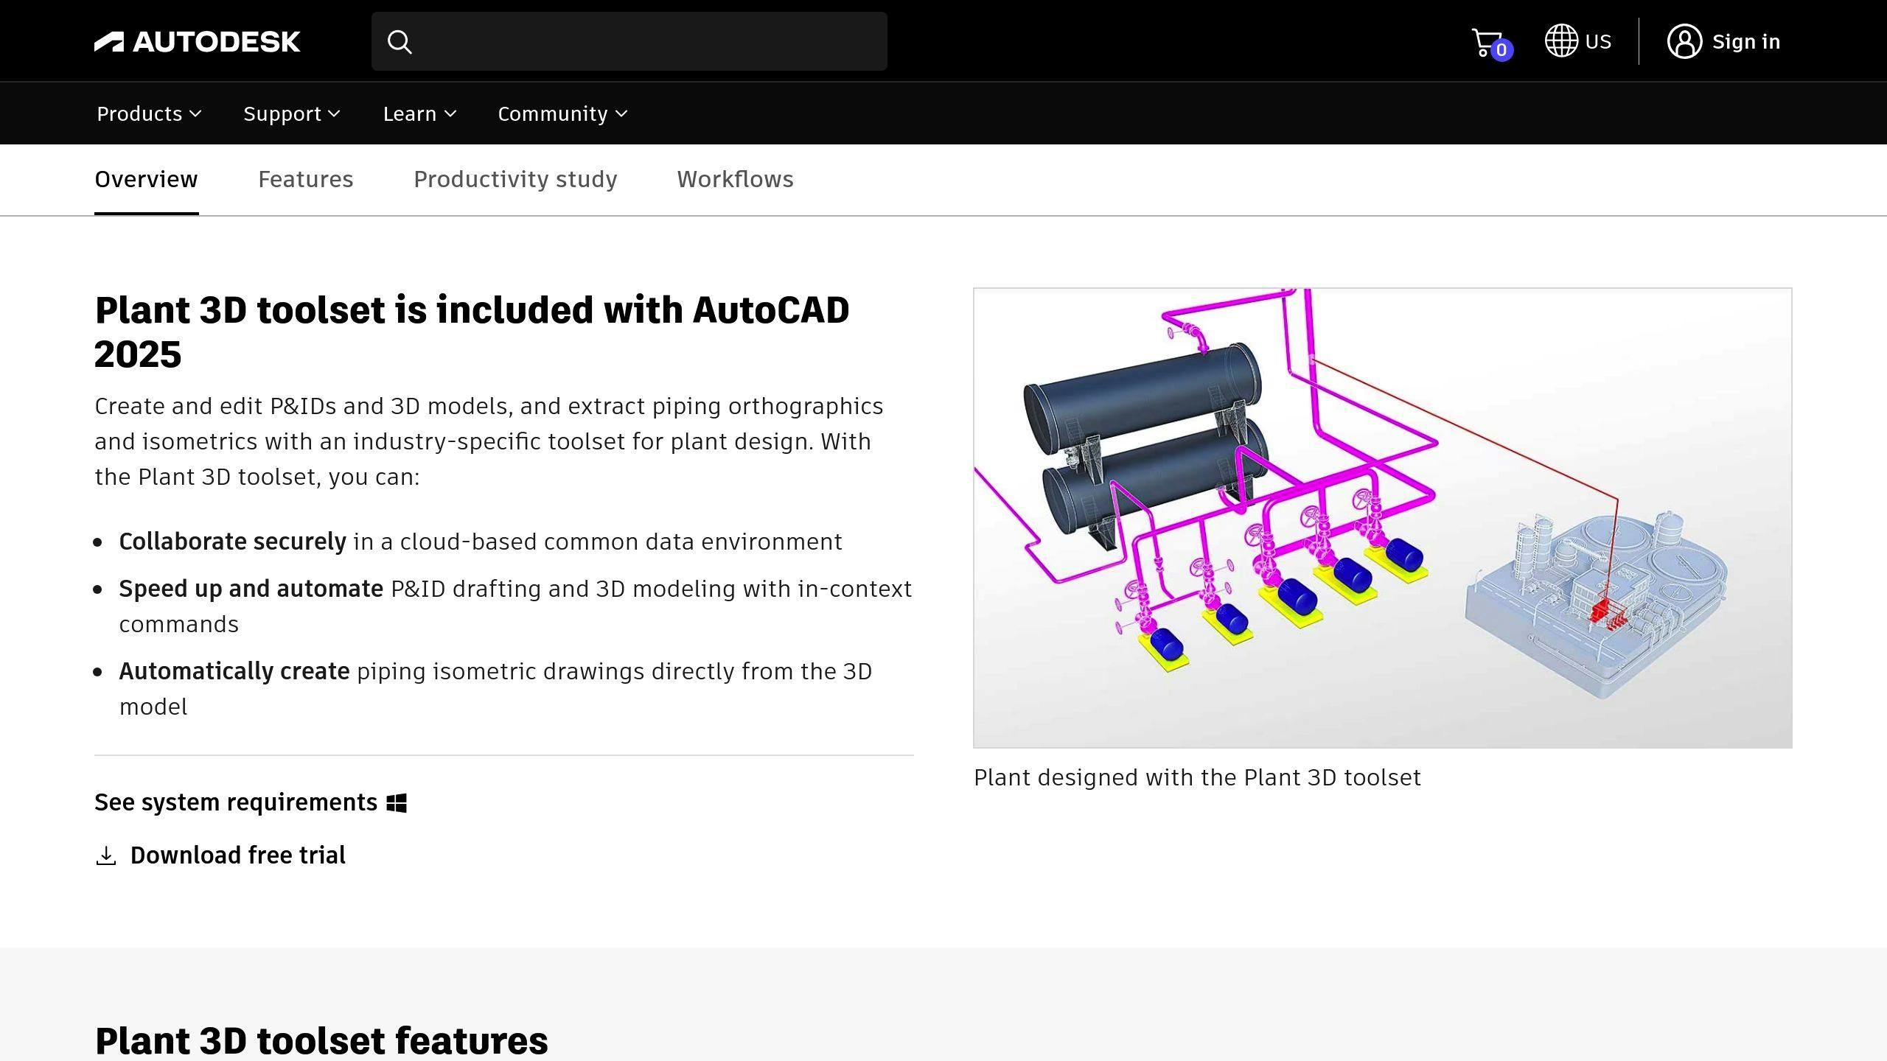This screenshot has height=1061, width=1887.
Task: Expand the Learn menu
Action: (419, 113)
